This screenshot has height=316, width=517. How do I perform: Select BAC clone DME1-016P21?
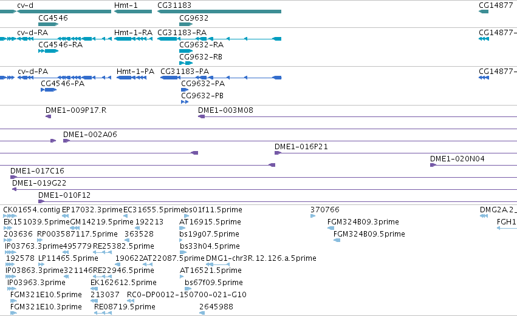(395, 153)
